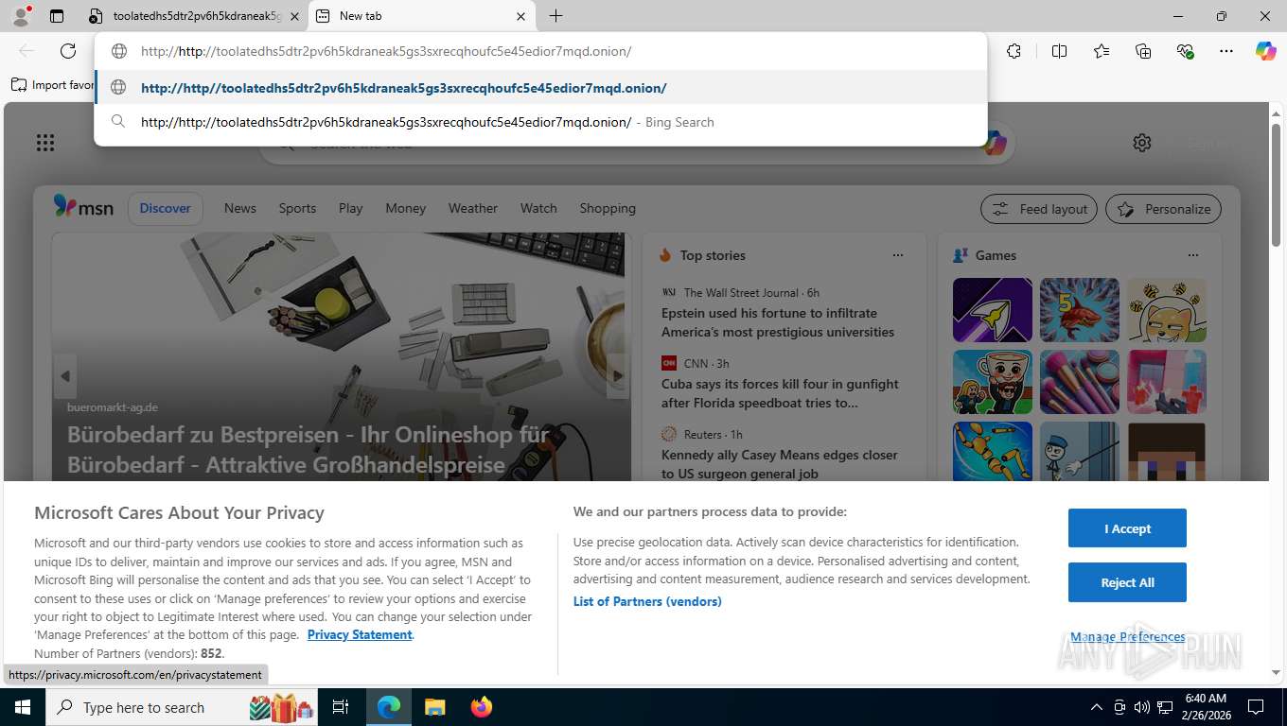Launch Firefox from the taskbar
Viewport: 1287px width, 726px height.
click(x=482, y=707)
